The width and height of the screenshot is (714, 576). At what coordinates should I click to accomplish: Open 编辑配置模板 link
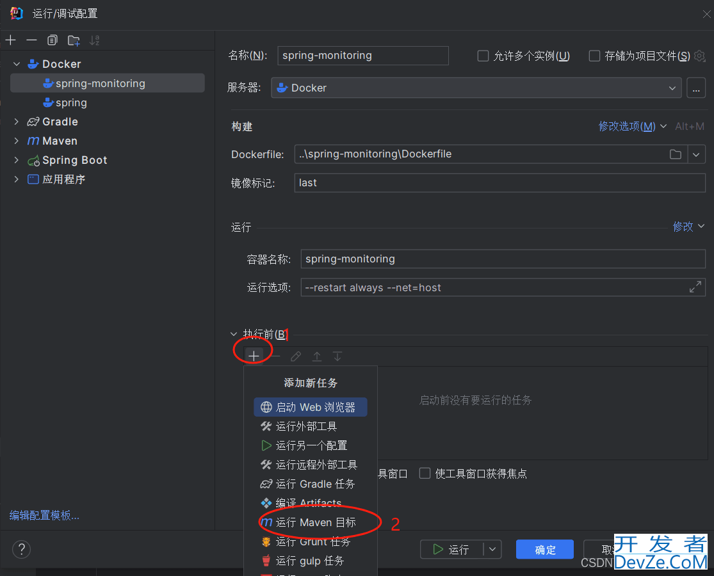click(44, 515)
